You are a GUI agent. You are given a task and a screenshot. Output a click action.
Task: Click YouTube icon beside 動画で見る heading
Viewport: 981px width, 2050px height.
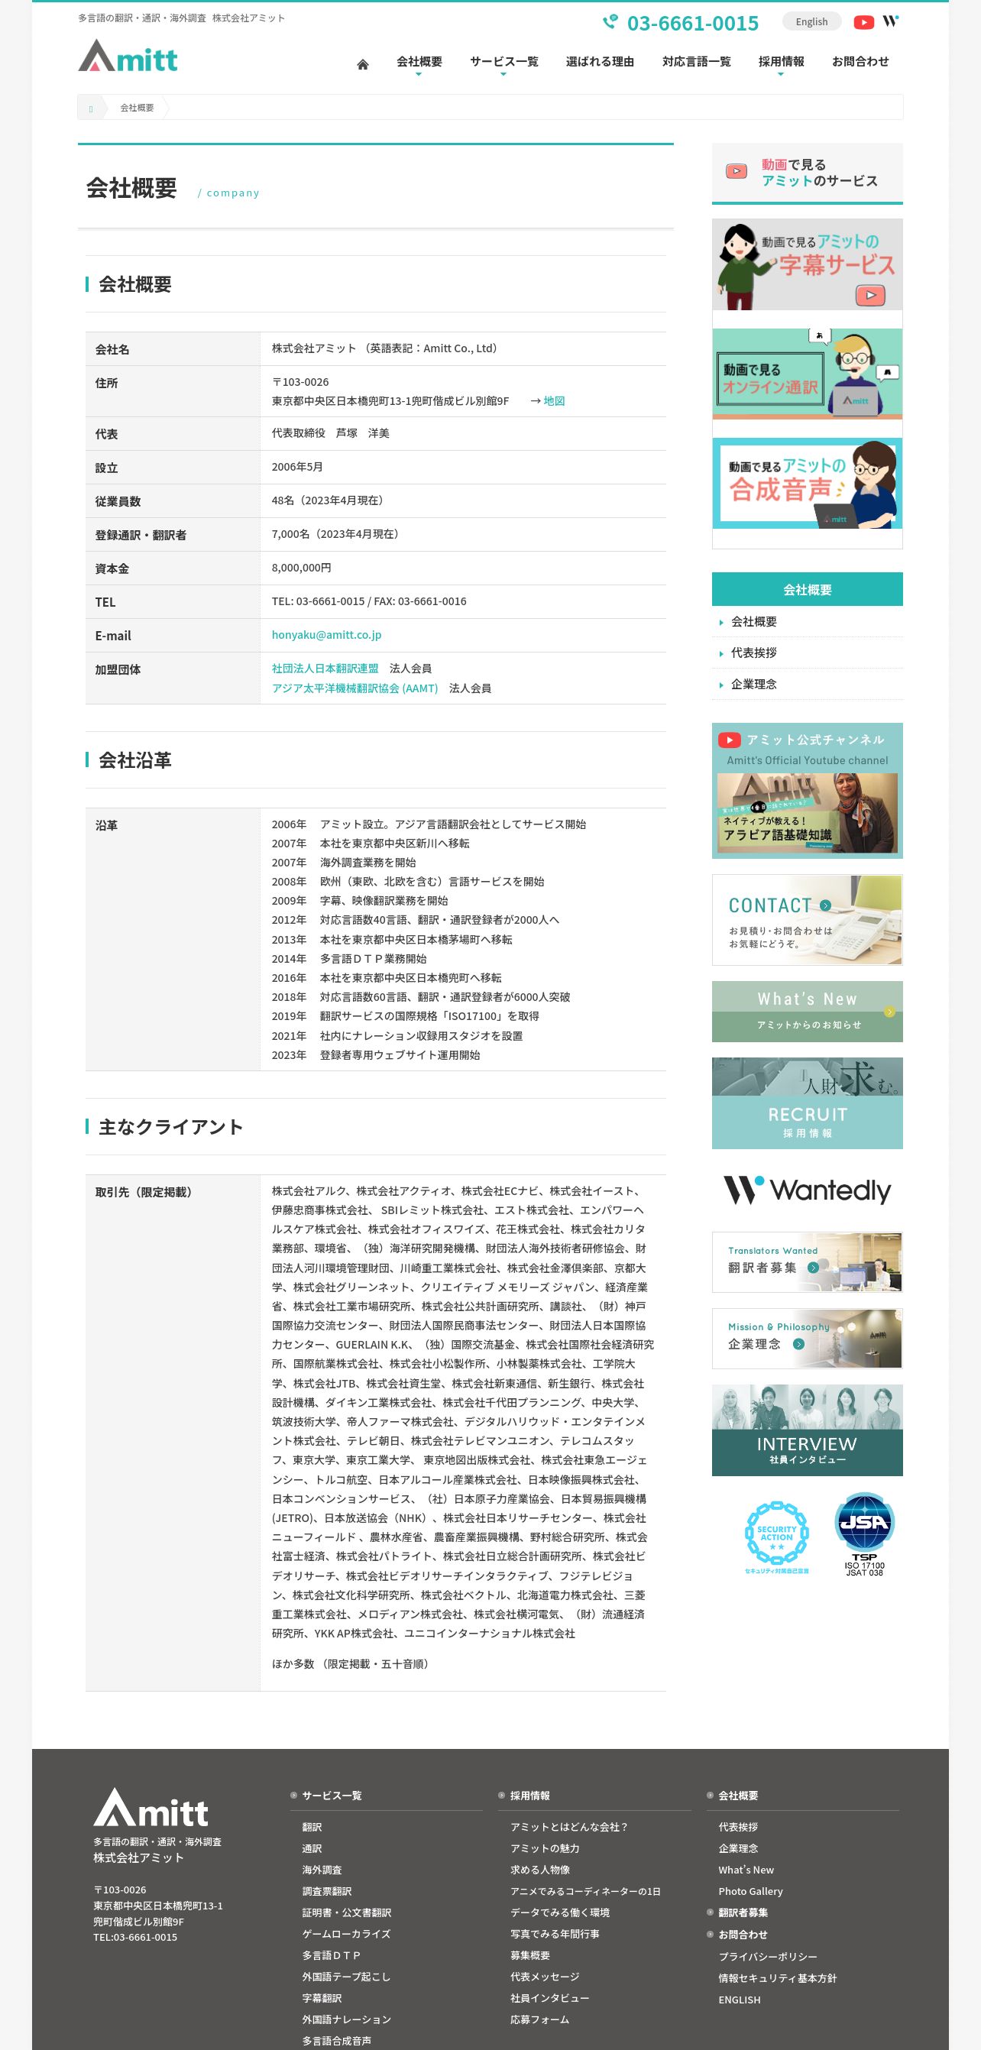click(x=737, y=171)
